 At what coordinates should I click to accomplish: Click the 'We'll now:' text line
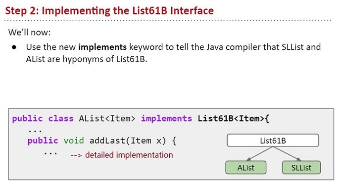(x=29, y=32)
